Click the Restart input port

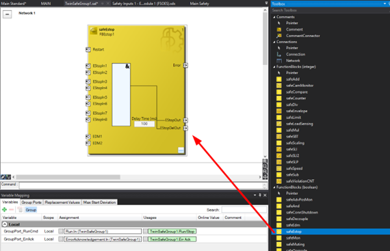pyautogui.click(x=88, y=49)
